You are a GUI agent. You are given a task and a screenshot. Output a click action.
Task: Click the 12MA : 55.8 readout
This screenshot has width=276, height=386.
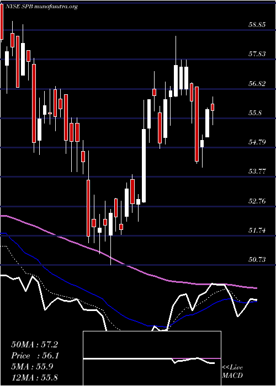(34, 378)
